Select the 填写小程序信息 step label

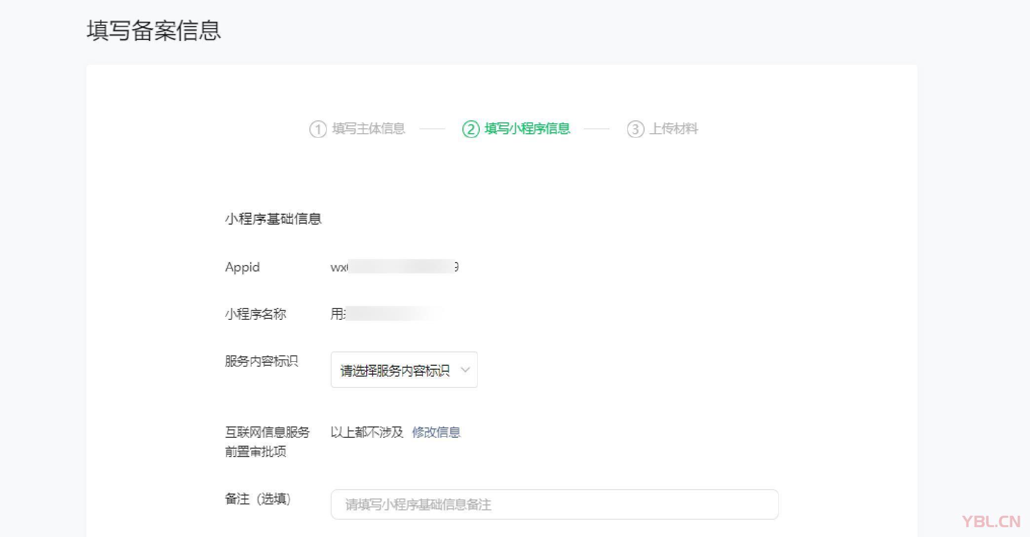527,129
